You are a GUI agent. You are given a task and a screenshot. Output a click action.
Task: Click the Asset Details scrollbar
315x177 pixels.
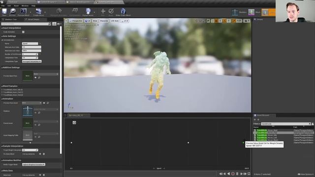tap(61, 90)
